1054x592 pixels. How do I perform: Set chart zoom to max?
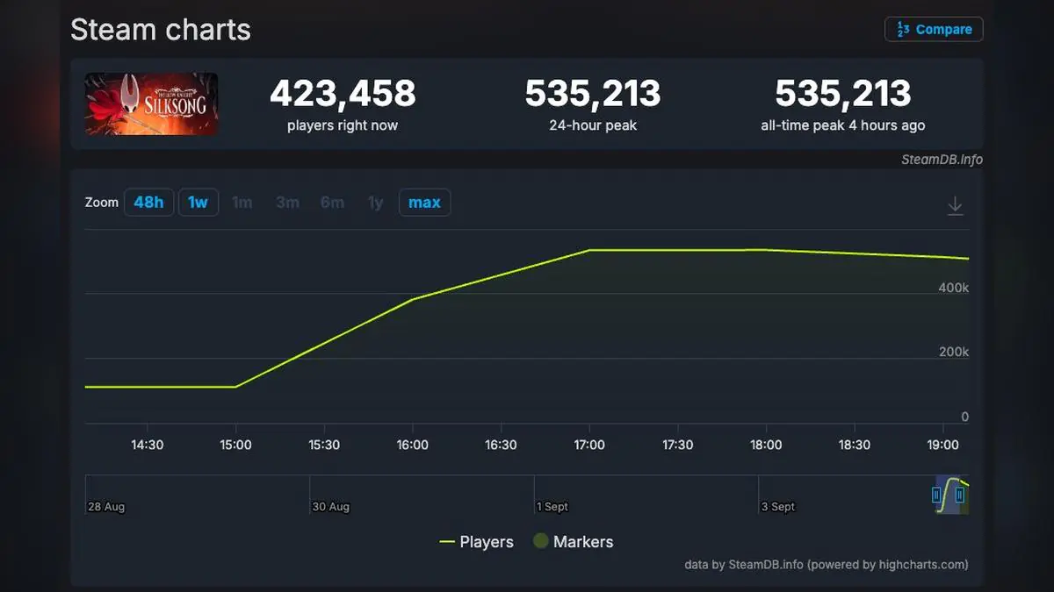(x=424, y=202)
